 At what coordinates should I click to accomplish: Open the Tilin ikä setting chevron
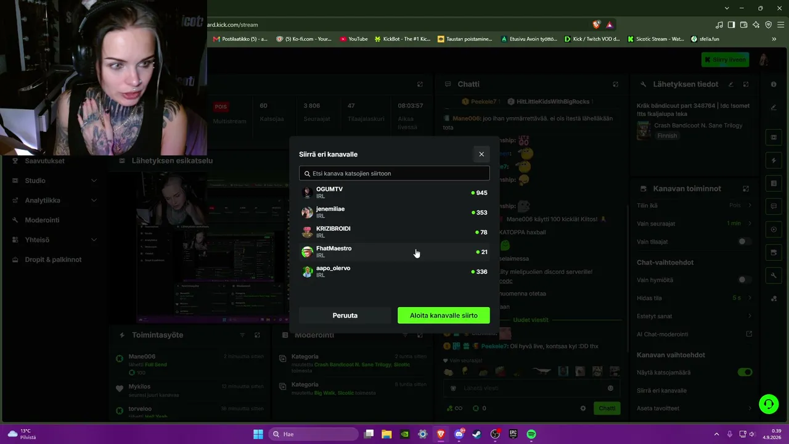point(750,205)
